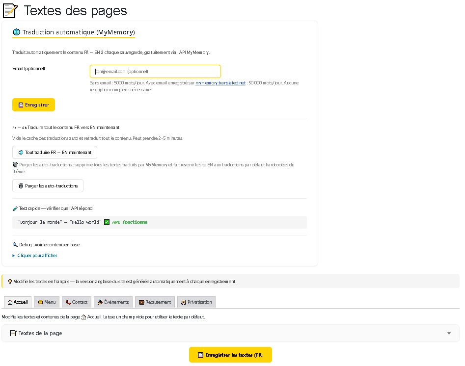This screenshot has height=366, width=465.
Task: Open the Événements tab
Action: coord(113,302)
